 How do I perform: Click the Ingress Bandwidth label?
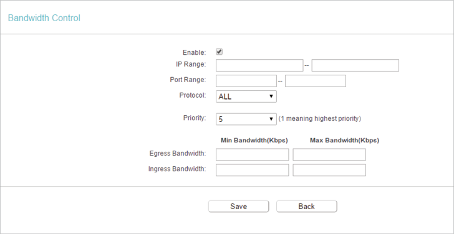coord(177,169)
